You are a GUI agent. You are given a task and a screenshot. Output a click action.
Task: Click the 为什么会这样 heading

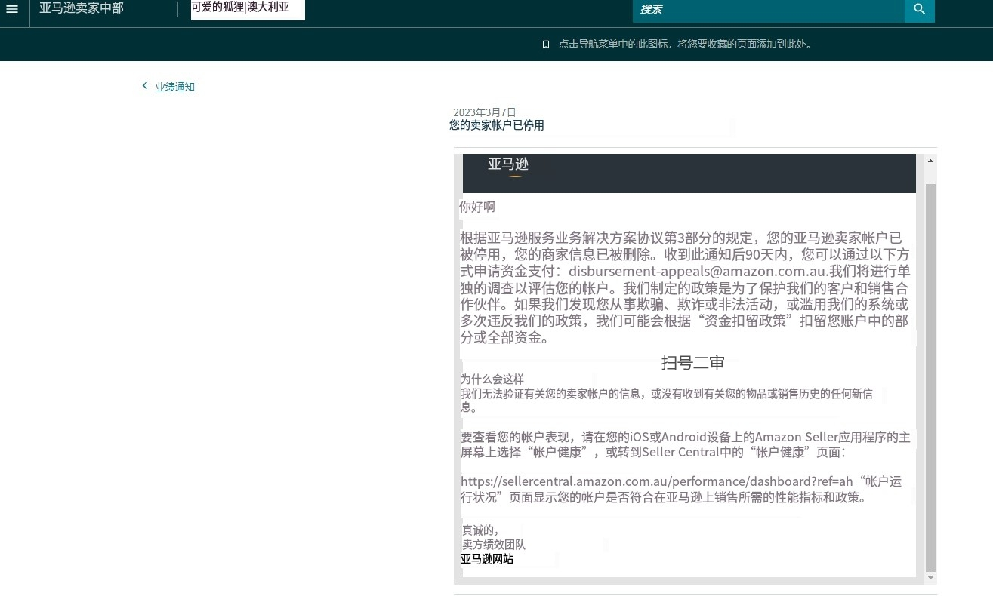pyautogui.click(x=492, y=379)
